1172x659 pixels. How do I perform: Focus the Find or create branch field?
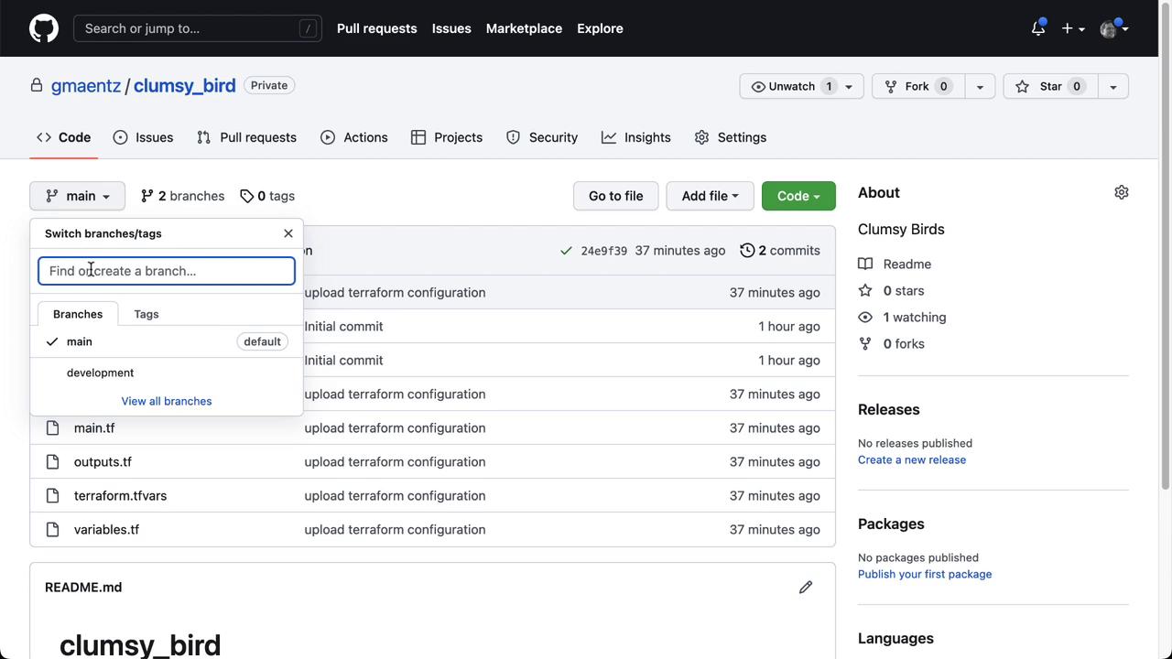[167, 271]
